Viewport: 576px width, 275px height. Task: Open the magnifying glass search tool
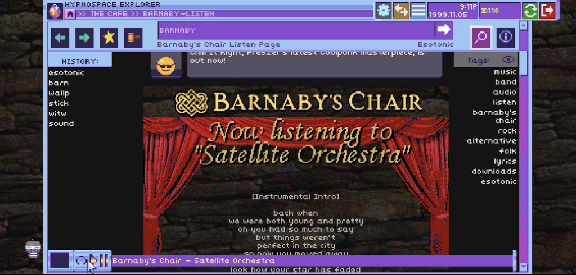[x=481, y=38]
